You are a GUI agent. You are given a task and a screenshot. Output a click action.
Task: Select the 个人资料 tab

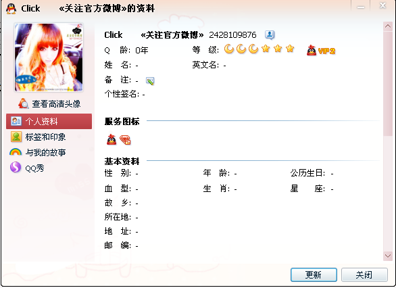[x=49, y=121]
